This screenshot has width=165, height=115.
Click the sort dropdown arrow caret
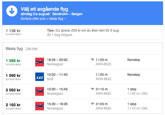click(x=65, y=19)
